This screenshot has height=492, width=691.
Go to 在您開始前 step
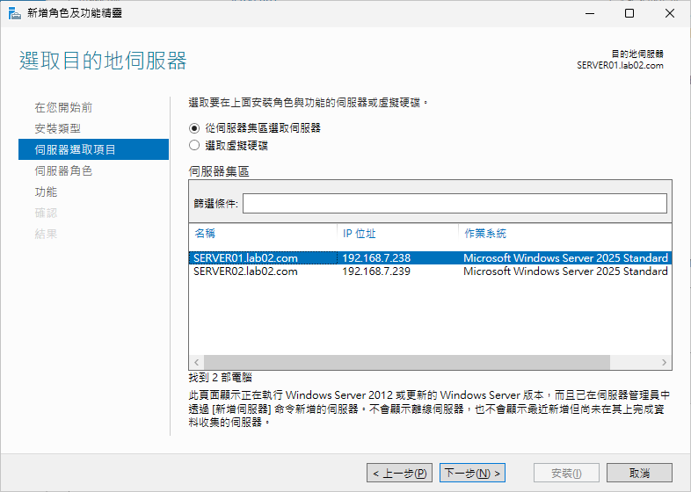[x=63, y=107]
